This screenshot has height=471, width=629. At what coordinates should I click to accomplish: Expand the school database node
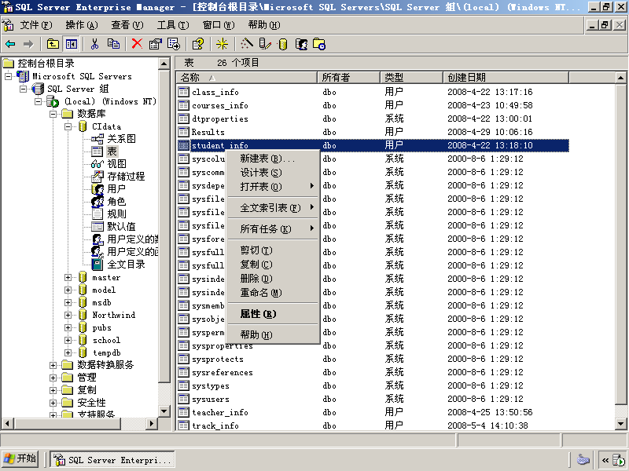pyautogui.click(x=68, y=340)
